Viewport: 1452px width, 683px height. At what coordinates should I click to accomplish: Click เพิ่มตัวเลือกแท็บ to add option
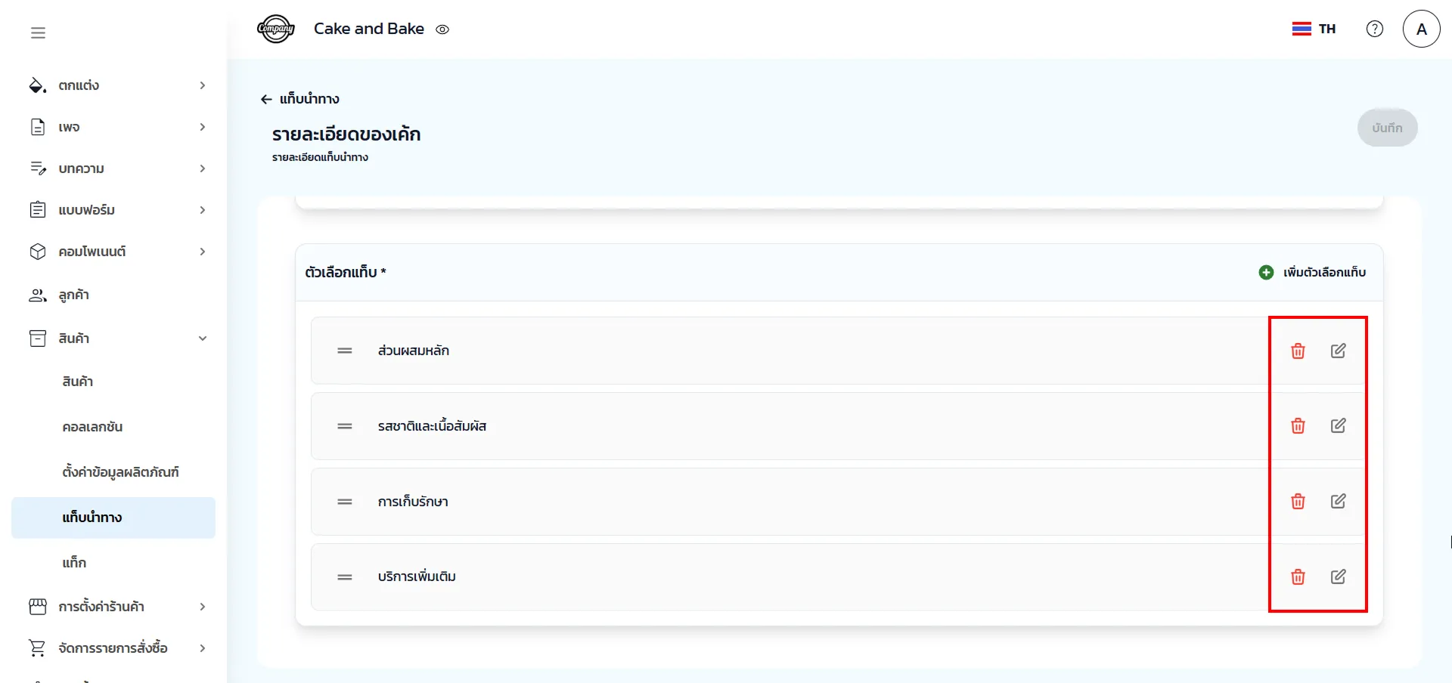click(1312, 272)
